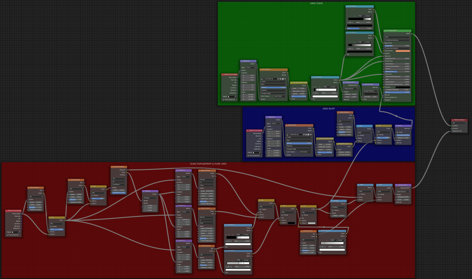Select the Normal Map node header
This screenshot has width=472, height=279.
tap(371, 84)
